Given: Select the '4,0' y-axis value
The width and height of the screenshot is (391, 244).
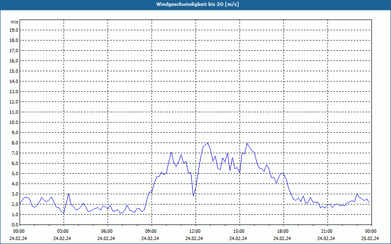Looking at the screenshot, I should click(x=15, y=184).
